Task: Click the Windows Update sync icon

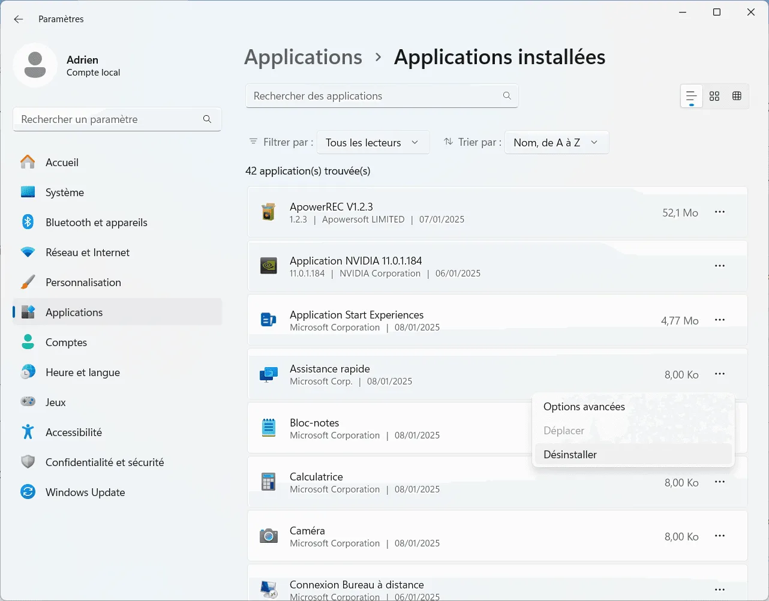Action: pos(28,492)
